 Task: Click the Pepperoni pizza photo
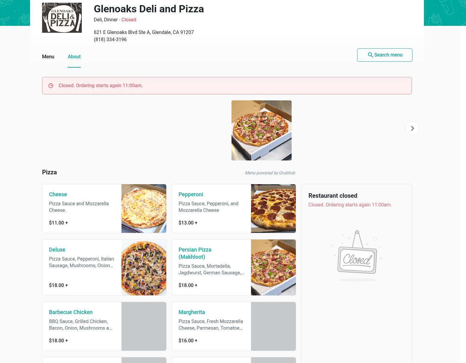click(x=273, y=209)
